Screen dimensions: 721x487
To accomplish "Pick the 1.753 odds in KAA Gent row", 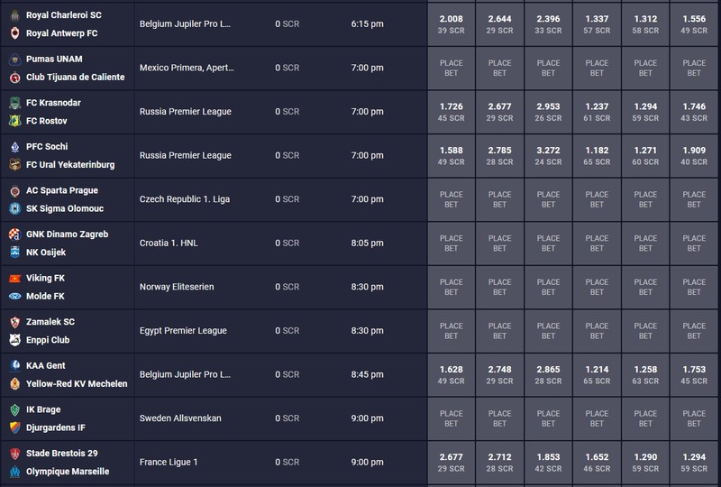I will 694,374.
